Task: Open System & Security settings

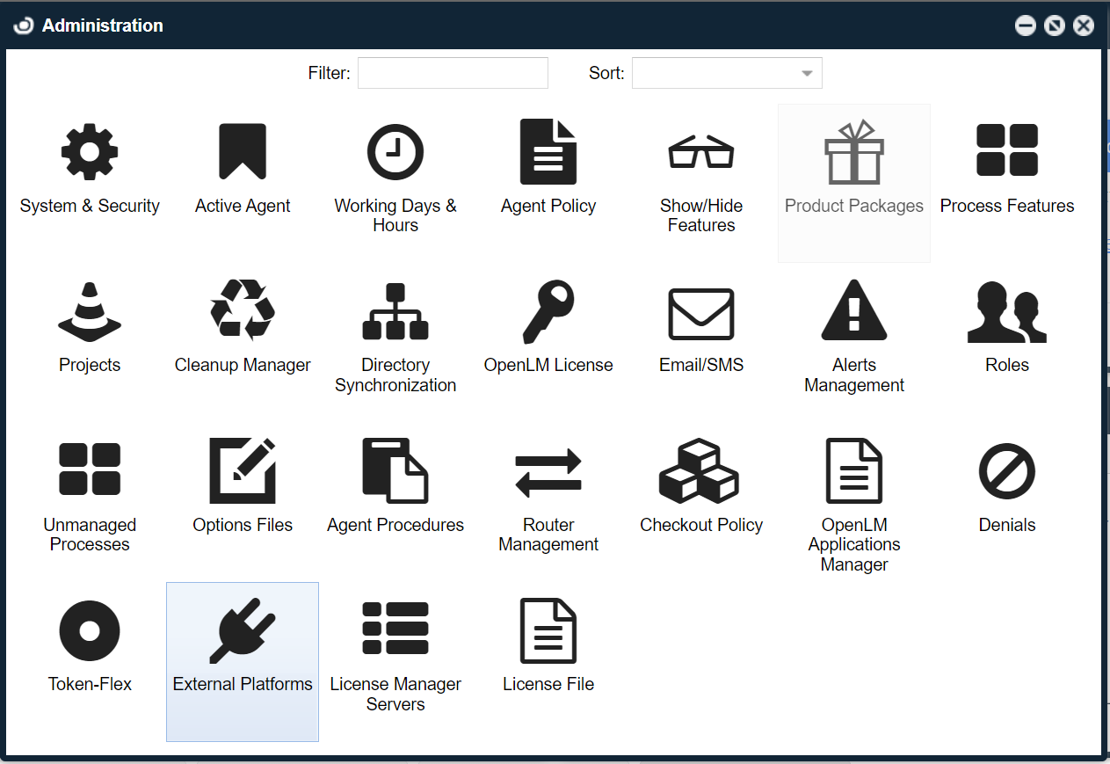Action: coord(90,152)
